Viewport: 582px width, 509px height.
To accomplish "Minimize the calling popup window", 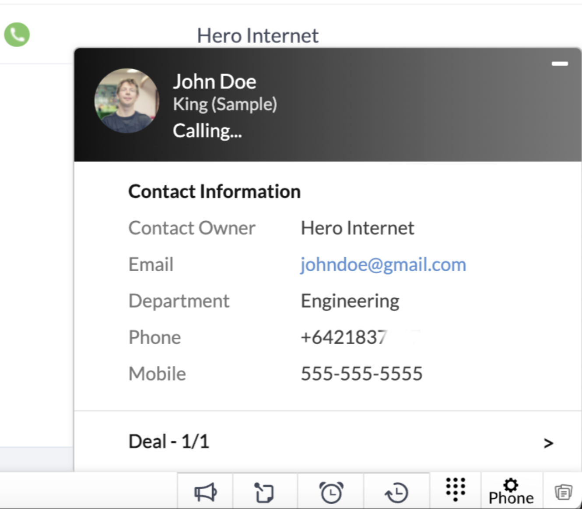I will pyautogui.click(x=559, y=64).
